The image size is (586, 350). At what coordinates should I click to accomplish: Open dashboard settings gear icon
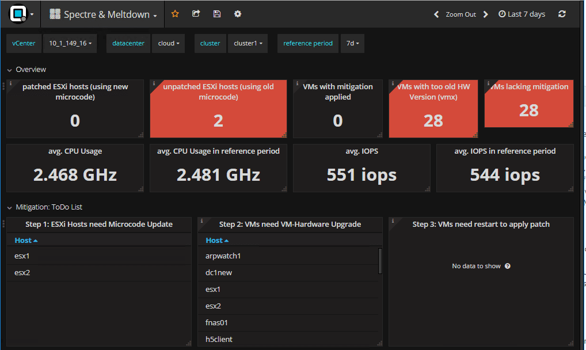[x=238, y=14]
